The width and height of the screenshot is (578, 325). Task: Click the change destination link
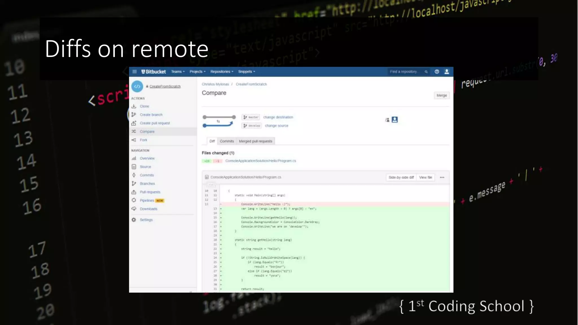coord(278,117)
